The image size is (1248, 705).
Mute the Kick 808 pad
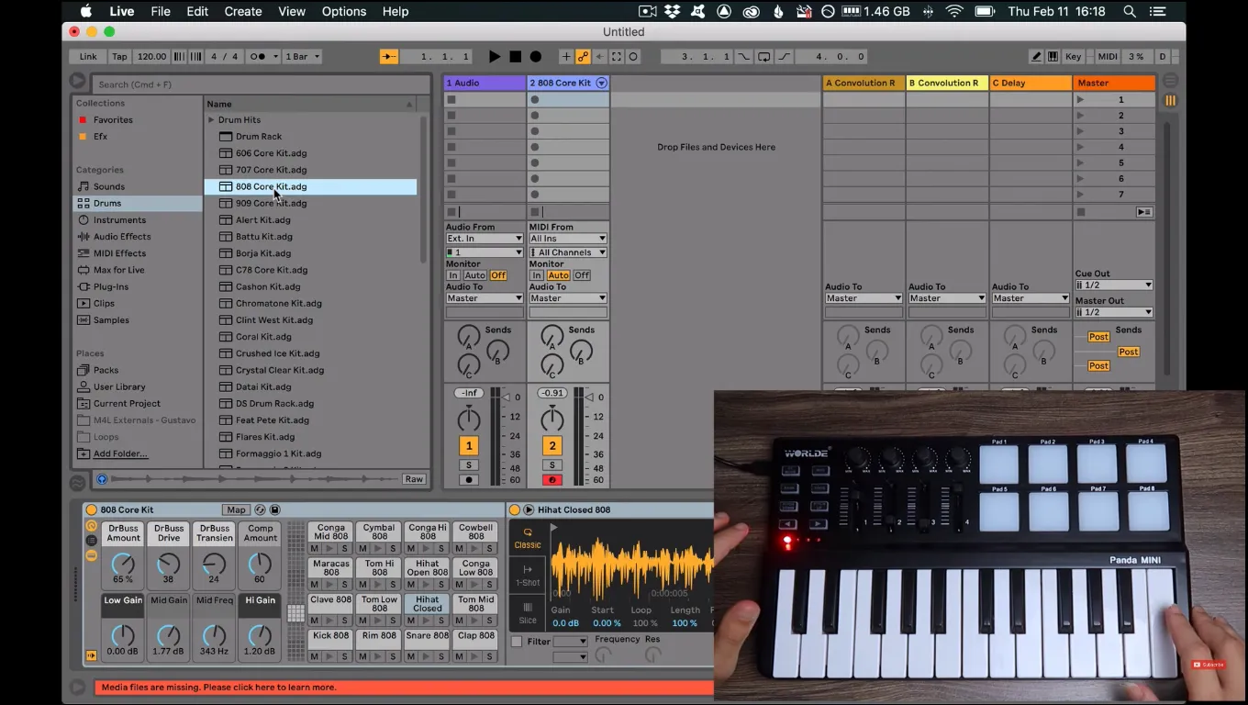(x=315, y=656)
